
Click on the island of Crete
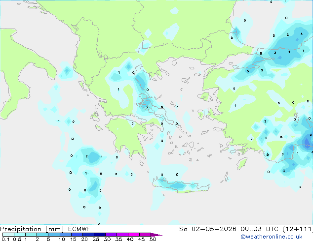[x=181, y=186]
